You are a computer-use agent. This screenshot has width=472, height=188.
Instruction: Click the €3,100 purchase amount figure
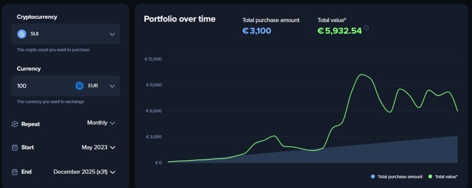tap(257, 31)
